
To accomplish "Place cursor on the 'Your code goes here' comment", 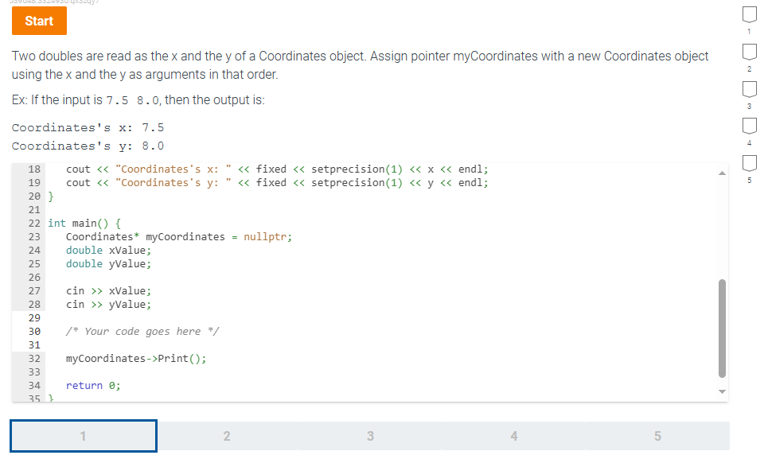I will [143, 331].
